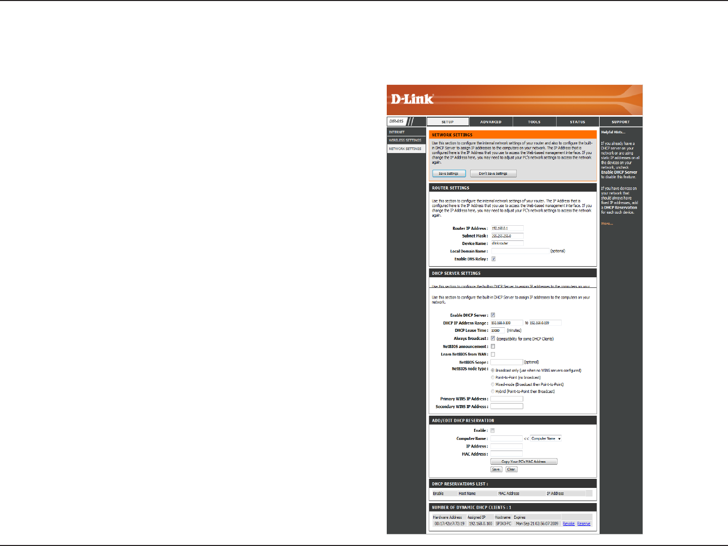Open the SETUP tab
The width and height of the screenshot is (728, 546).
click(x=448, y=122)
